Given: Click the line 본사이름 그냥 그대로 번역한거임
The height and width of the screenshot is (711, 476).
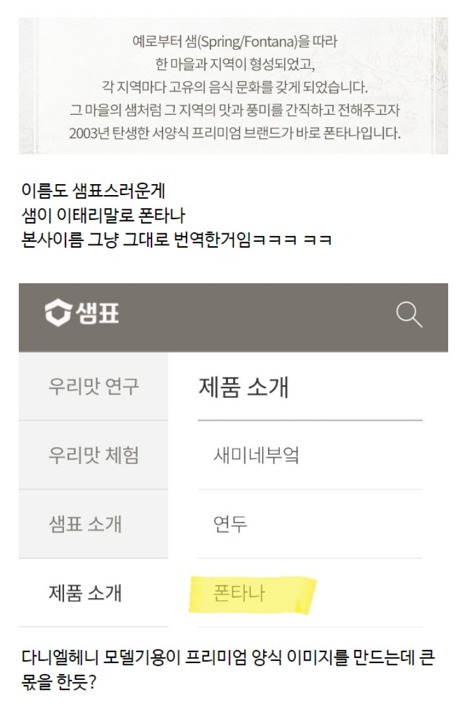Looking at the screenshot, I should point(177,239).
